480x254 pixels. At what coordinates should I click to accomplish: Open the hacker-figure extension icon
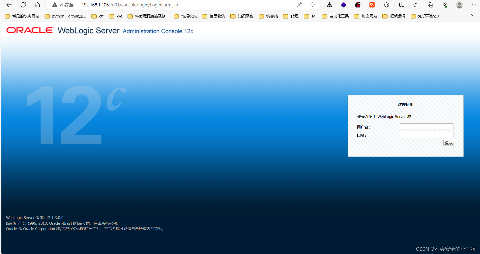pyautogui.click(x=330, y=5)
